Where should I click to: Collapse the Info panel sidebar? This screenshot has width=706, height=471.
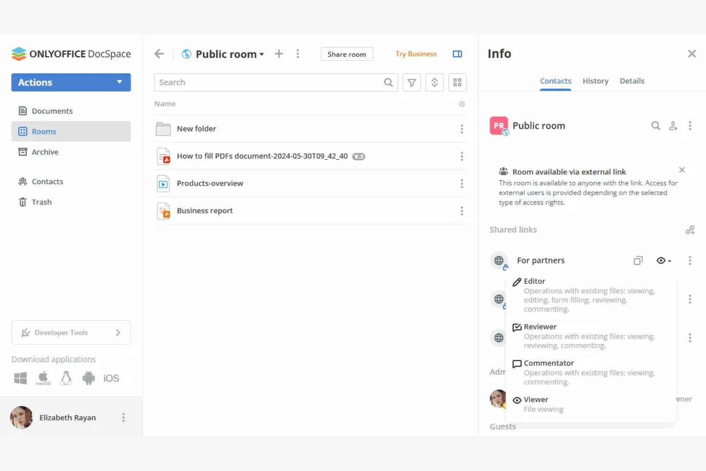point(692,53)
